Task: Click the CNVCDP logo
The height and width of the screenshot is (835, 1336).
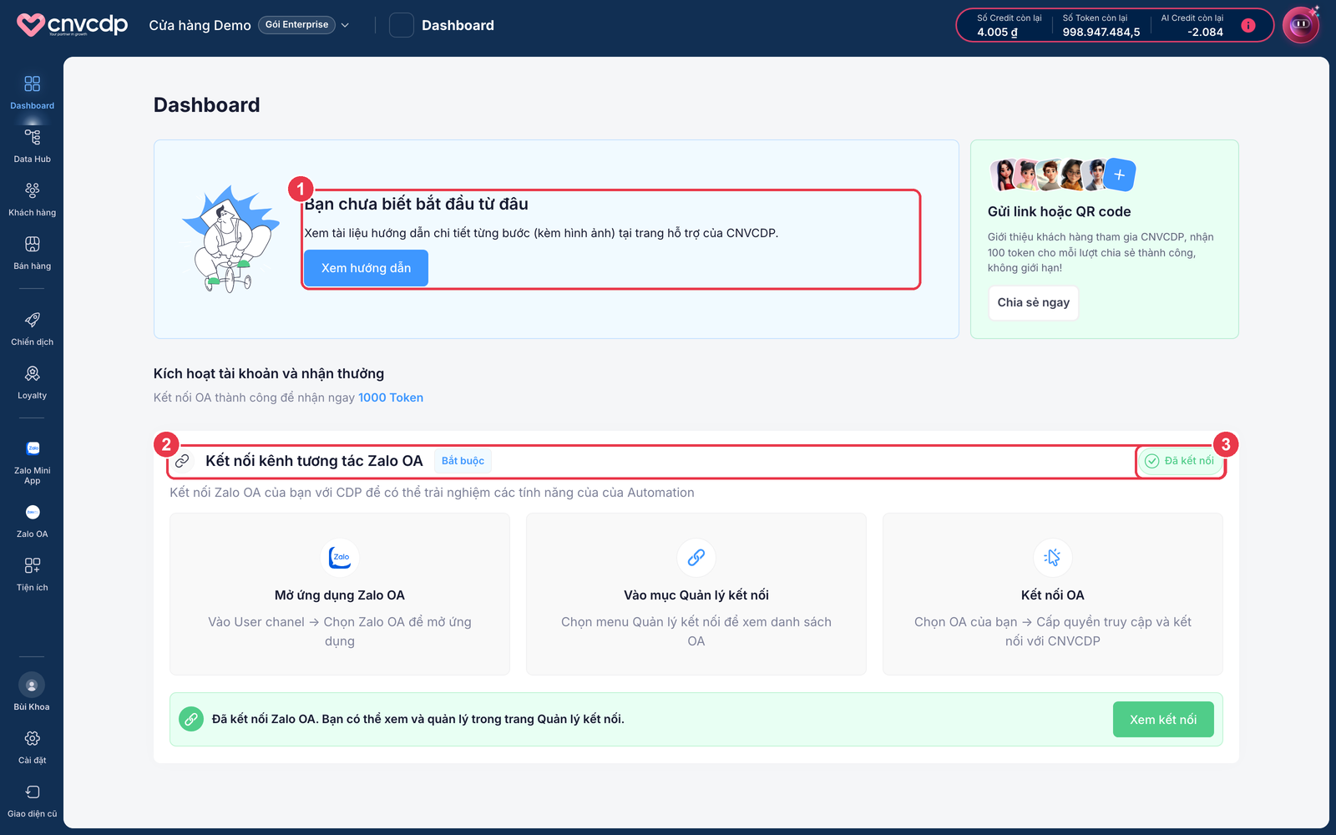Action: [73, 25]
